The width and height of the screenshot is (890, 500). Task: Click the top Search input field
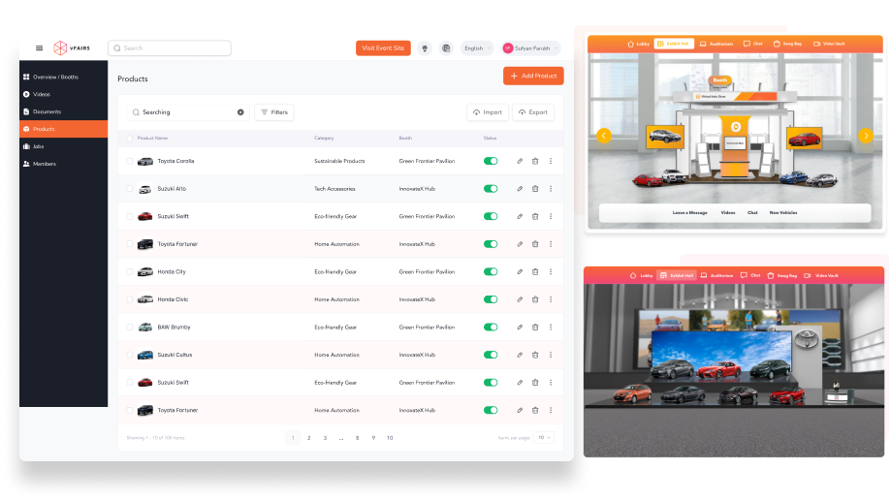point(169,48)
